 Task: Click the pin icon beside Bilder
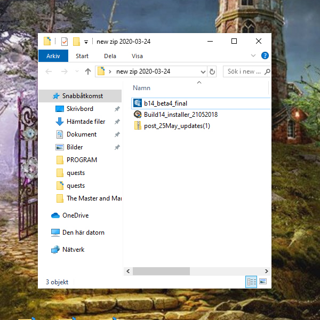click(x=117, y=147)
